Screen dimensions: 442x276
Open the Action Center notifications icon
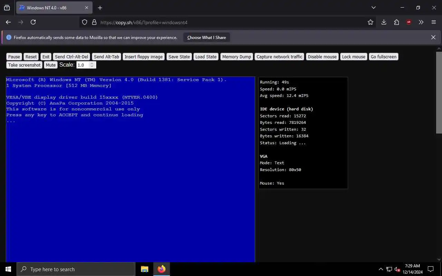click(x=431, y=269)
